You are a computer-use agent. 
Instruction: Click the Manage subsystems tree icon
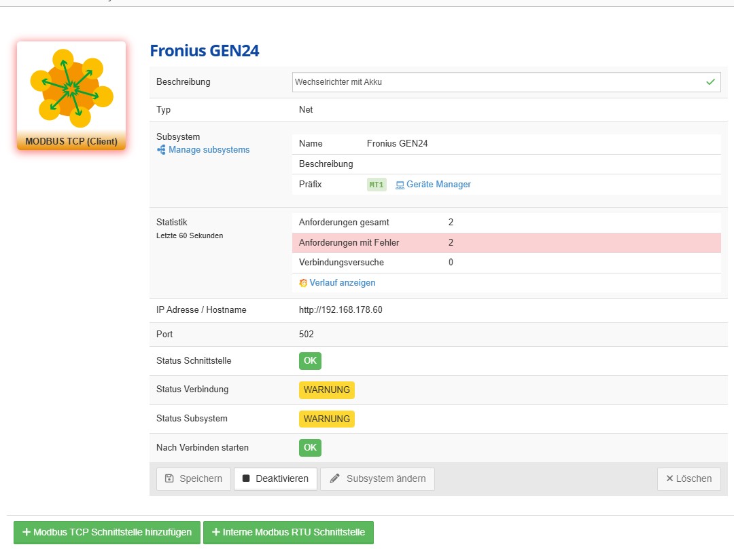click(161, 150)
